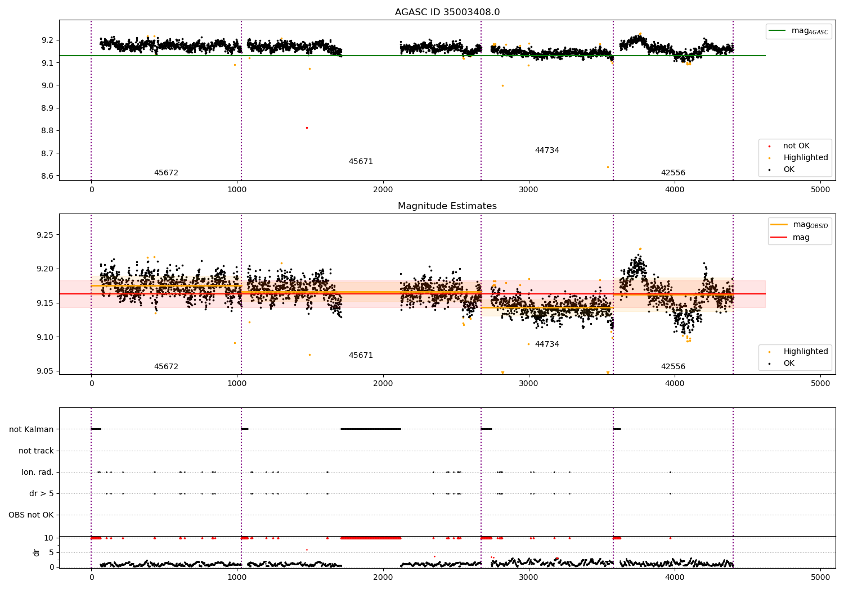Image resolution: width=844 pixels, height=590 pixels.
Task: Click the 9.25 y-axis tick label
Action: click(x=46, y=235)
